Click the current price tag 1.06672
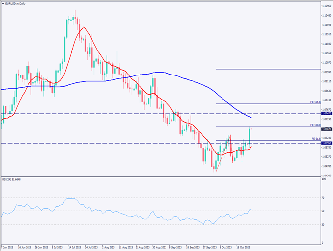The image size is (333, 251). pyautogui.click(x=326, y=129)
